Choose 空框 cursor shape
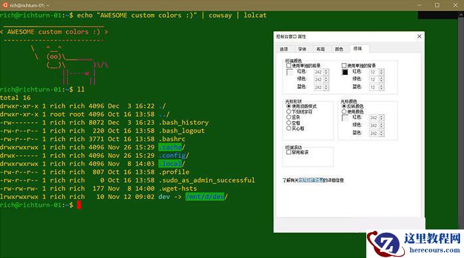This screenshot has width=464, height=258. (289, 123)
